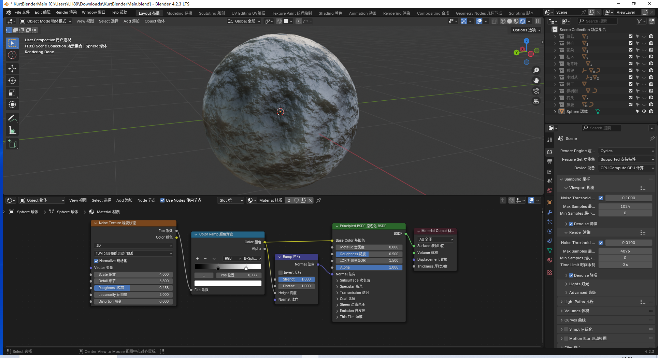Select the Scale tool
Image resolution: width=658 pixels, height=358 pixels.
click(12, 93)
